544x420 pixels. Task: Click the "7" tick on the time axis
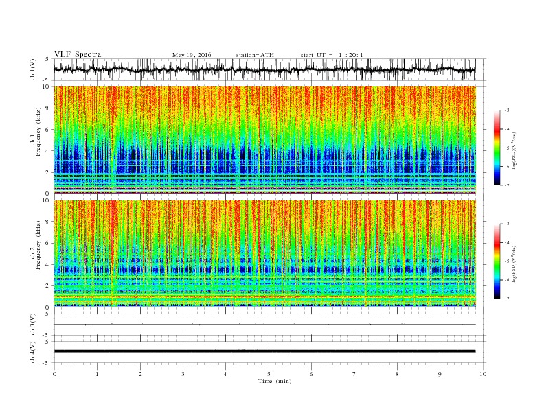point(354,374)
